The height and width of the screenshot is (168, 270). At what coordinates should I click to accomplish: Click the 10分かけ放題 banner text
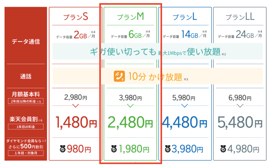point(155,77)
